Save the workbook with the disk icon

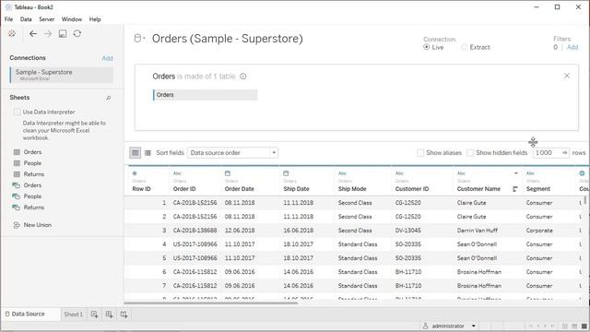click(63, 34)
